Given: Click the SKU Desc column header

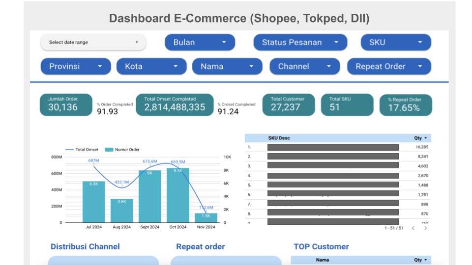Looking at the screenshot, I should coord(279,138).
